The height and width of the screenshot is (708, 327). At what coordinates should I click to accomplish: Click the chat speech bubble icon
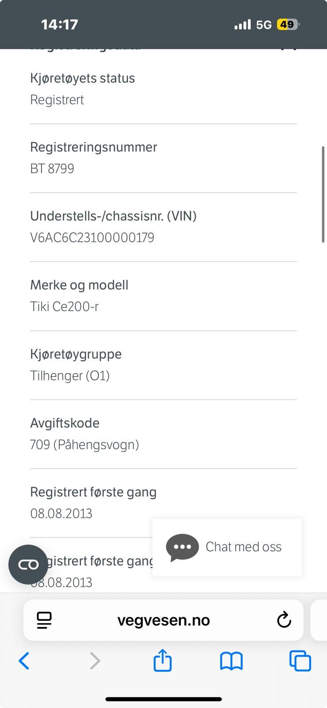pyautogui.click(x=182, y=547)
